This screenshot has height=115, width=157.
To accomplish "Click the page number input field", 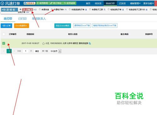I will 25,51.
